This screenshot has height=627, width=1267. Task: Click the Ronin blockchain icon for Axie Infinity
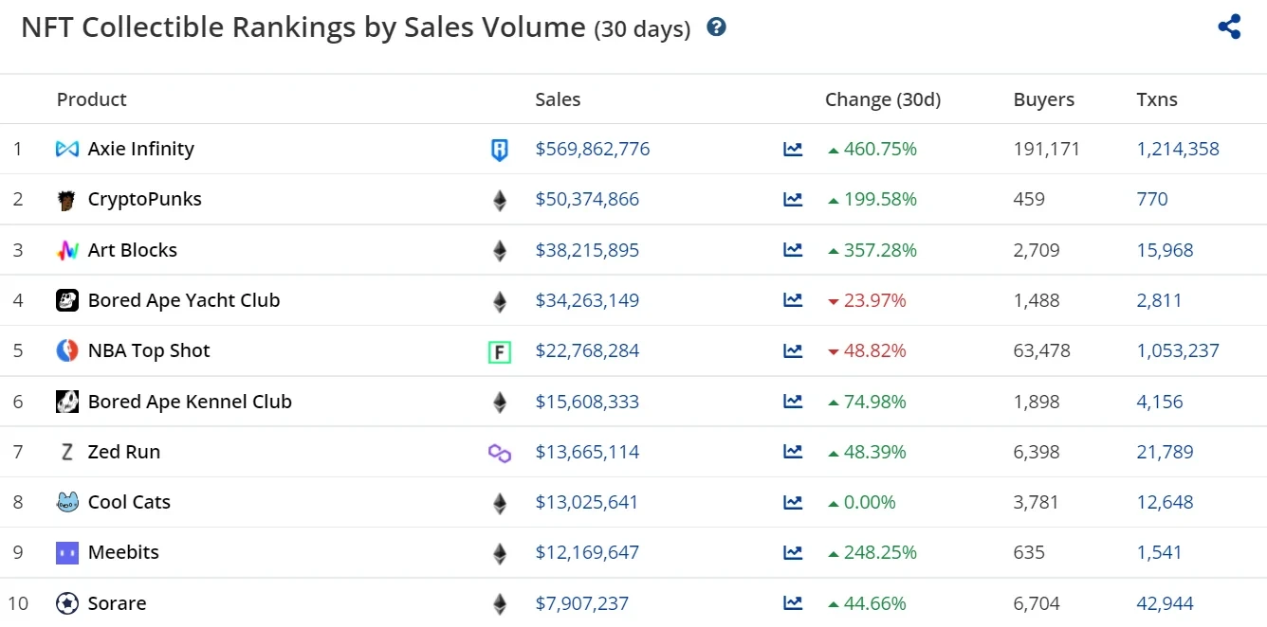pyautogui.click(x=499, y=150)
